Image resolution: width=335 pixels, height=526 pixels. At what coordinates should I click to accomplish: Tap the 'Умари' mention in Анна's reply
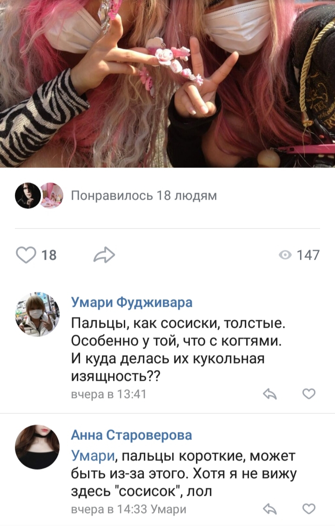pos(93,456)
